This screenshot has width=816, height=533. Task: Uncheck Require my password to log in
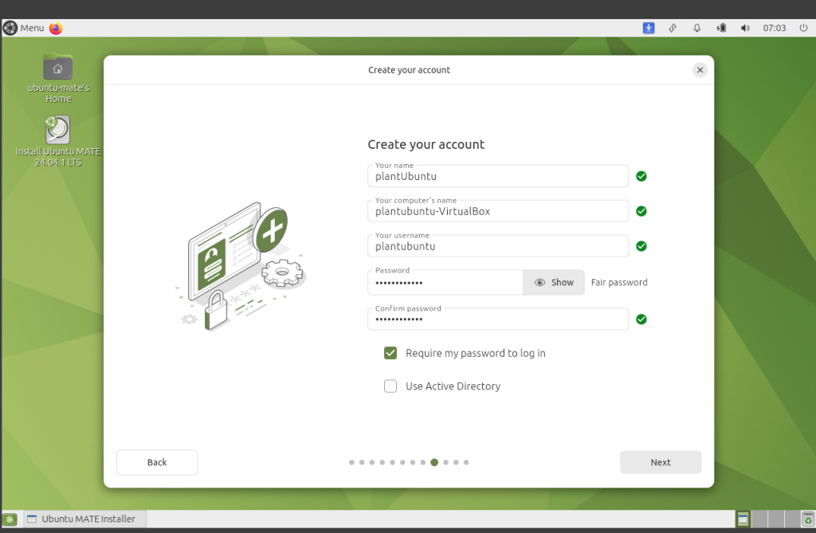390,353
